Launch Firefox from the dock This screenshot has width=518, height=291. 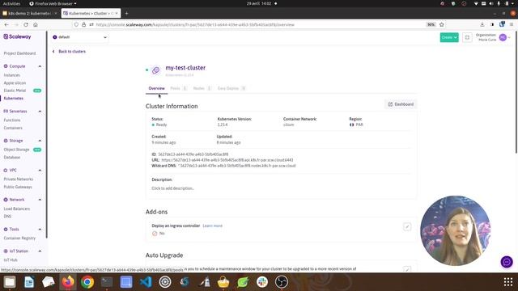click(68, 282)
